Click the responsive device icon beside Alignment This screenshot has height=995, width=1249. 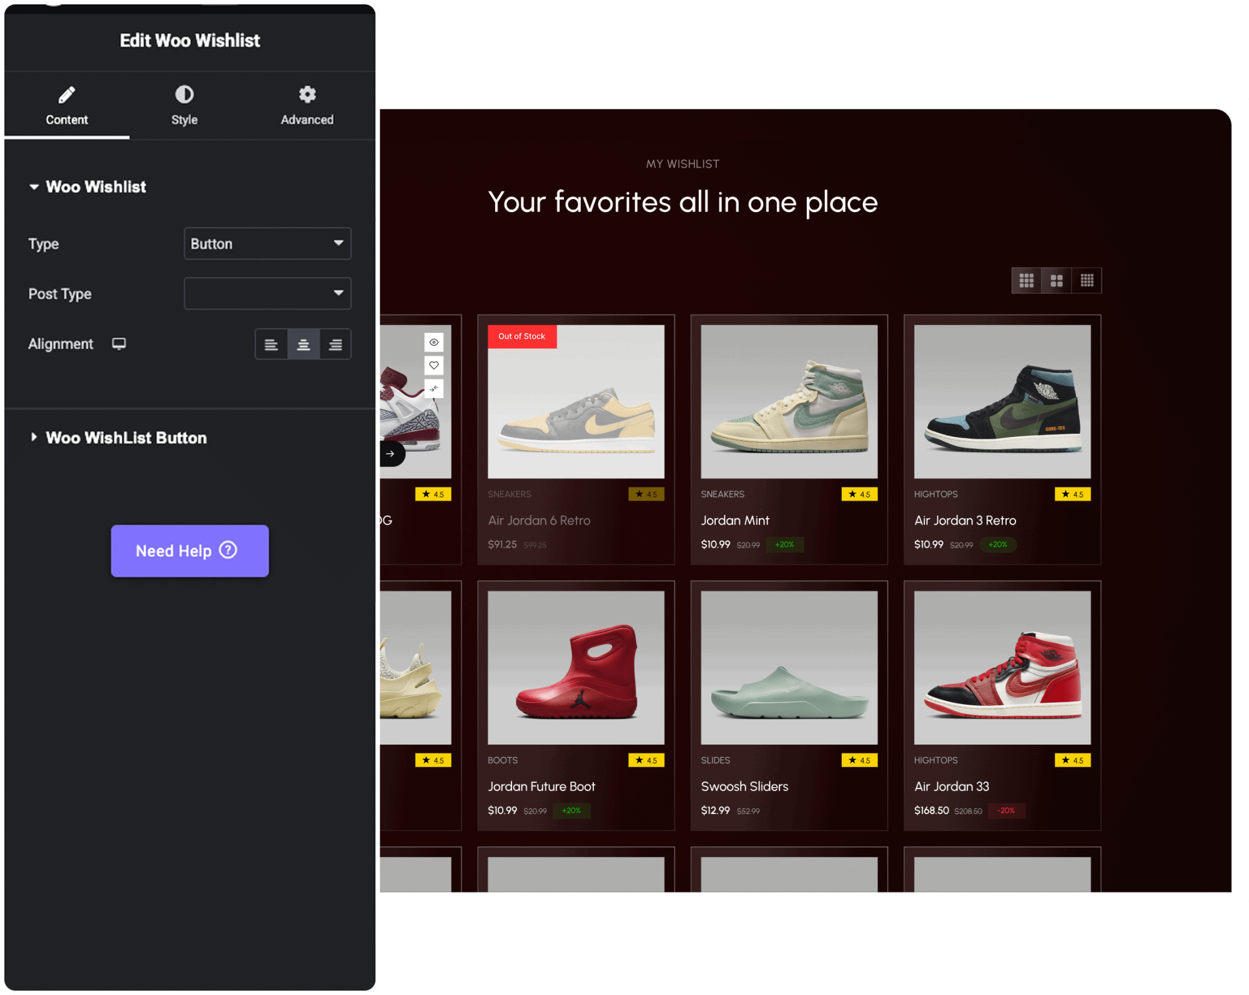coord(119,344)
